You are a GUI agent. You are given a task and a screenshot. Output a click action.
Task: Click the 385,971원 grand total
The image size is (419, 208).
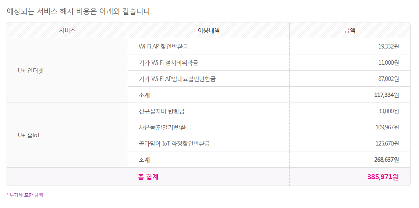pos(383,177)
